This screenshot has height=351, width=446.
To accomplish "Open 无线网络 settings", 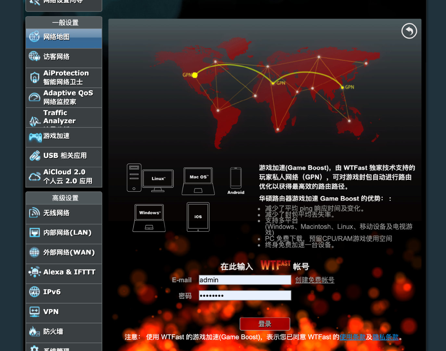I will [64, 214].
